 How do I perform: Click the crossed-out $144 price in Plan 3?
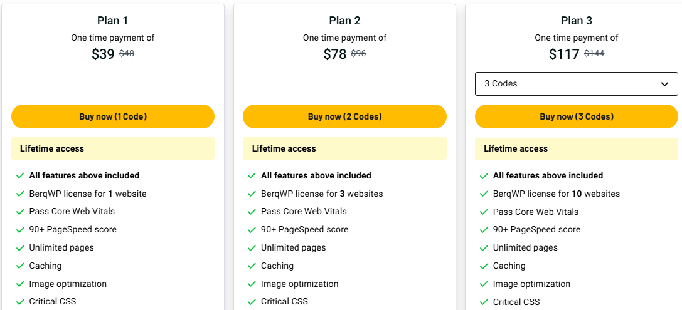pyautogui.click(x=594, y=54)
